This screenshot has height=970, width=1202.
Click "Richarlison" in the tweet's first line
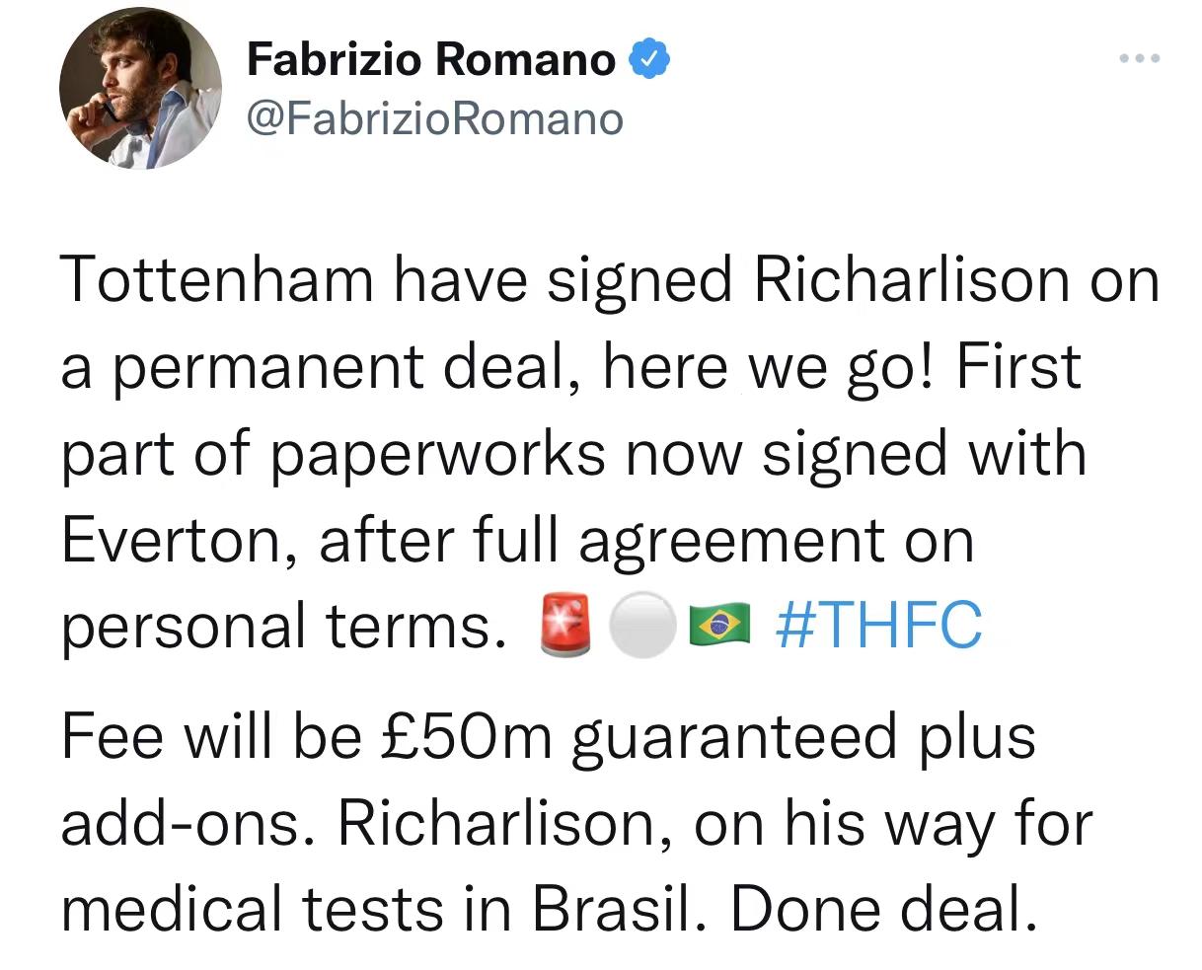(911, 281)
